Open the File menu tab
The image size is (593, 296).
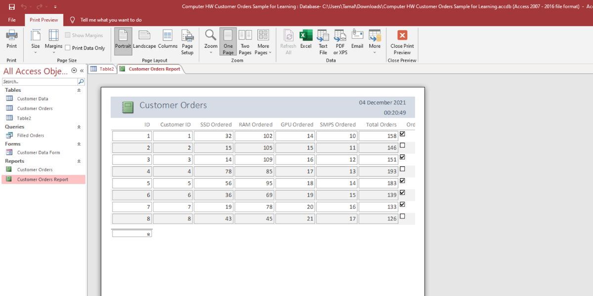tap(12, 20)
